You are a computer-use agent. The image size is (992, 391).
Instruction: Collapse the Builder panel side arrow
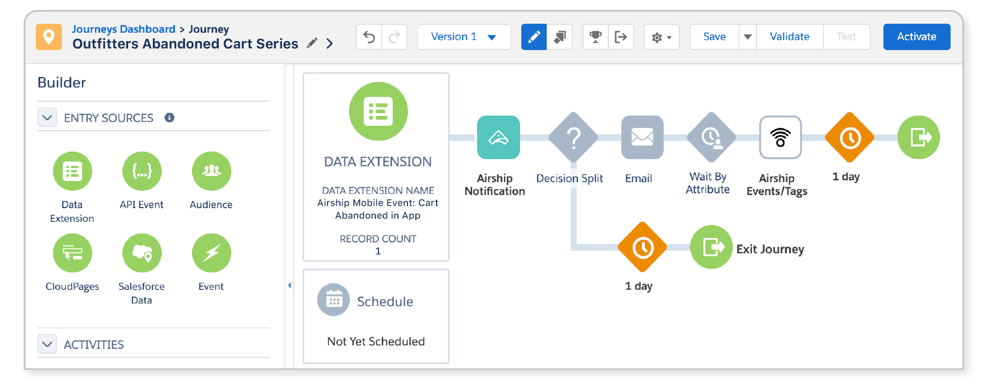click(289, 286)
